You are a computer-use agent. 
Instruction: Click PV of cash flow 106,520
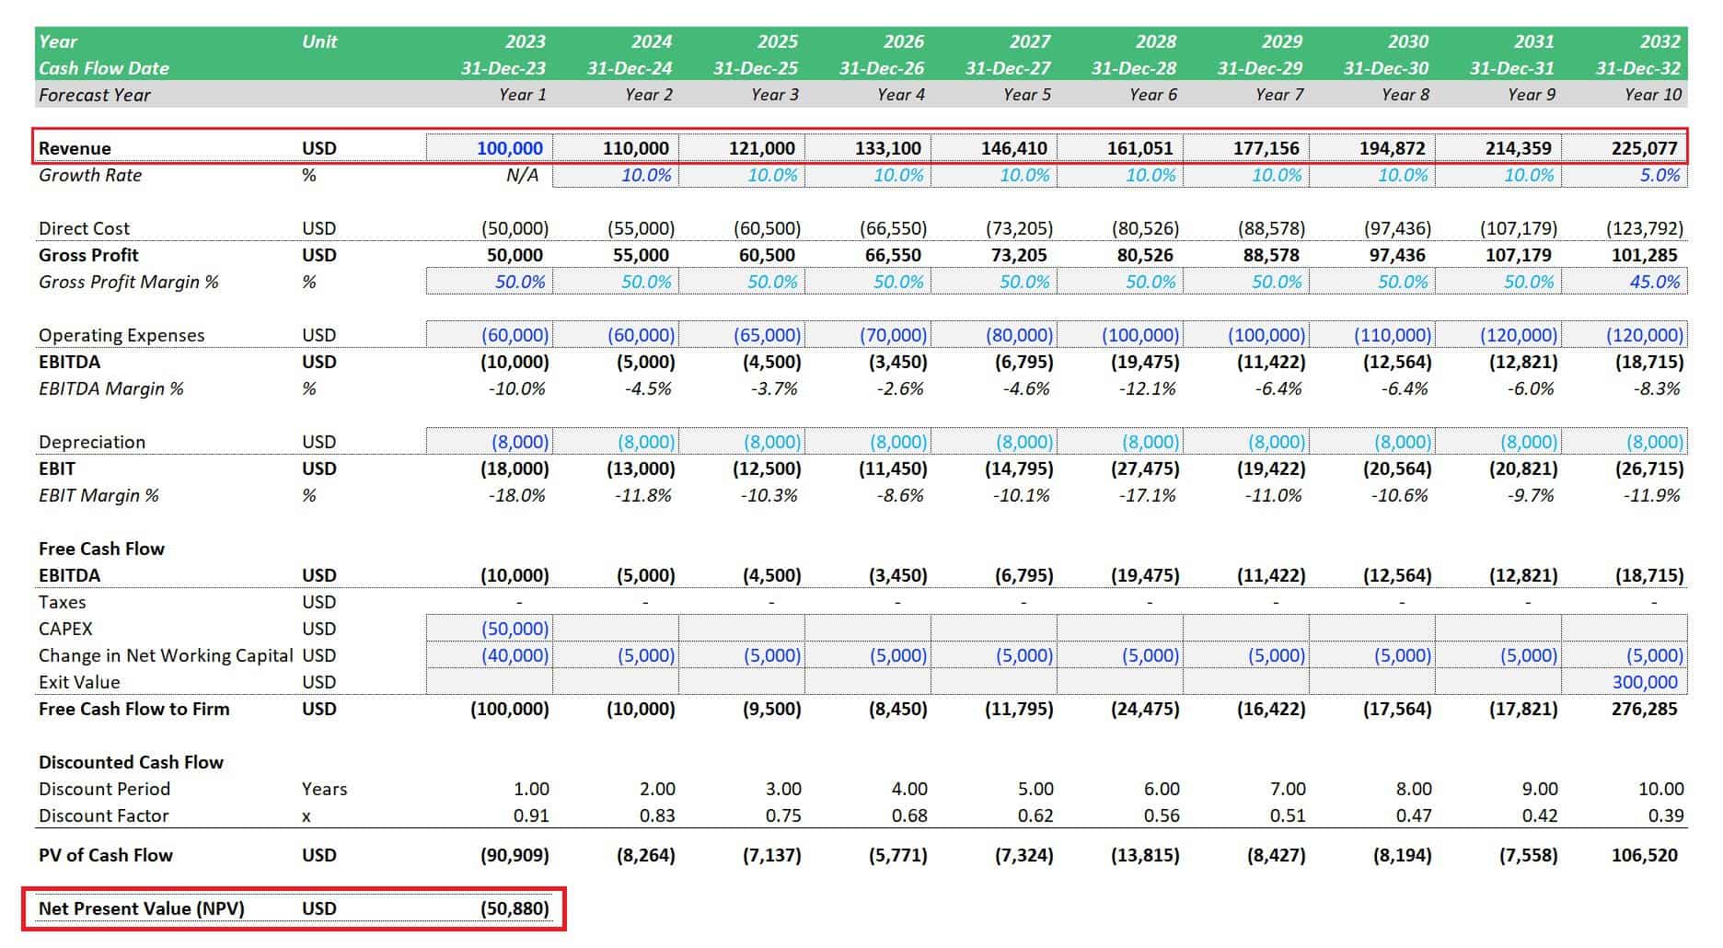(x=1645, y=855)
